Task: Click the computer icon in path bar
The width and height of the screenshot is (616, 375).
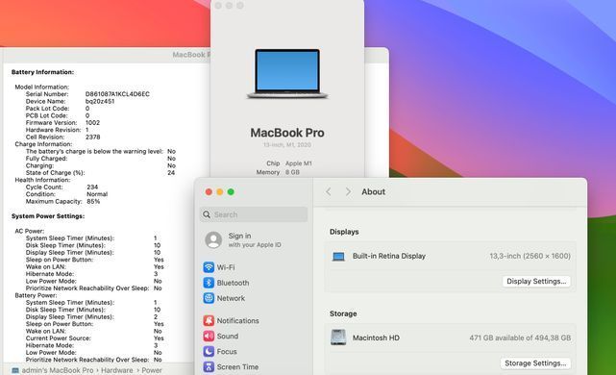Action: coord(15,370)
